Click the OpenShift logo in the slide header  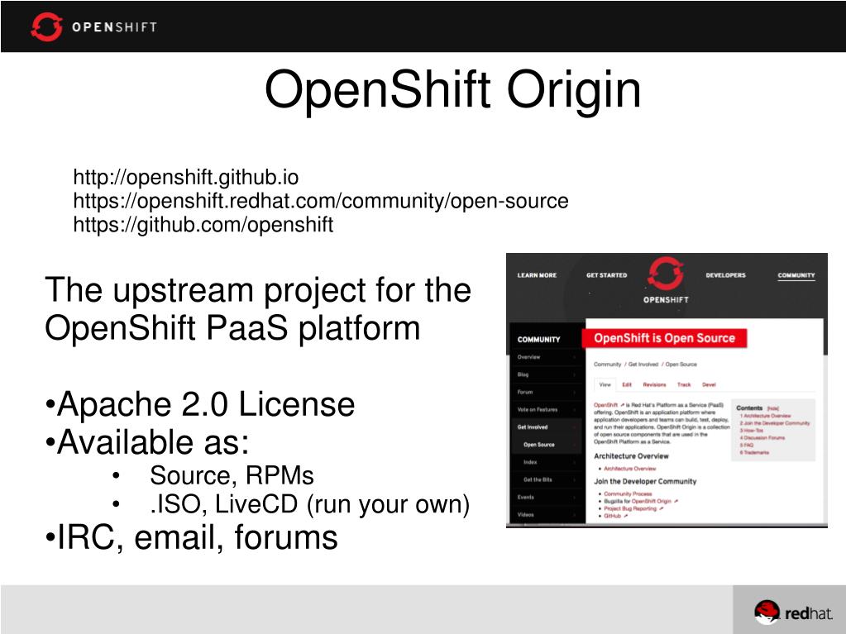coord(94,26)
